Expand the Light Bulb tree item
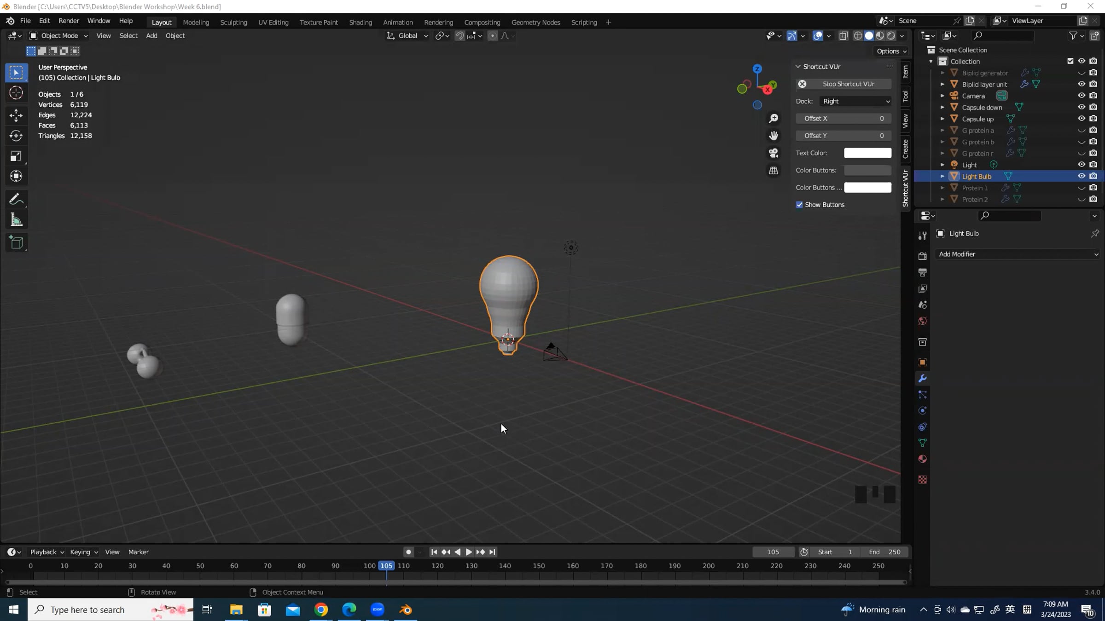Image resolution: width=1105 pixels, height=621 pixels. click(x=942, y=176)
